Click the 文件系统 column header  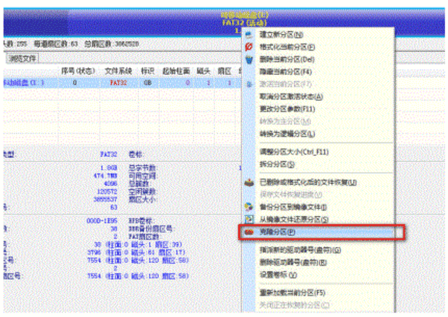coord(118,70)
